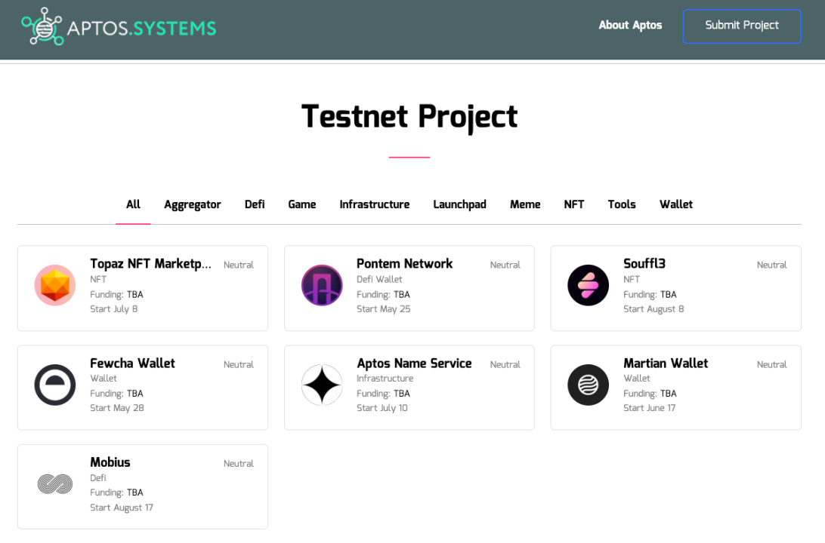Select the Fewcha Wallet ring icon
The image size is (825, 543).
pyautogui.click(x=55, y=385)
